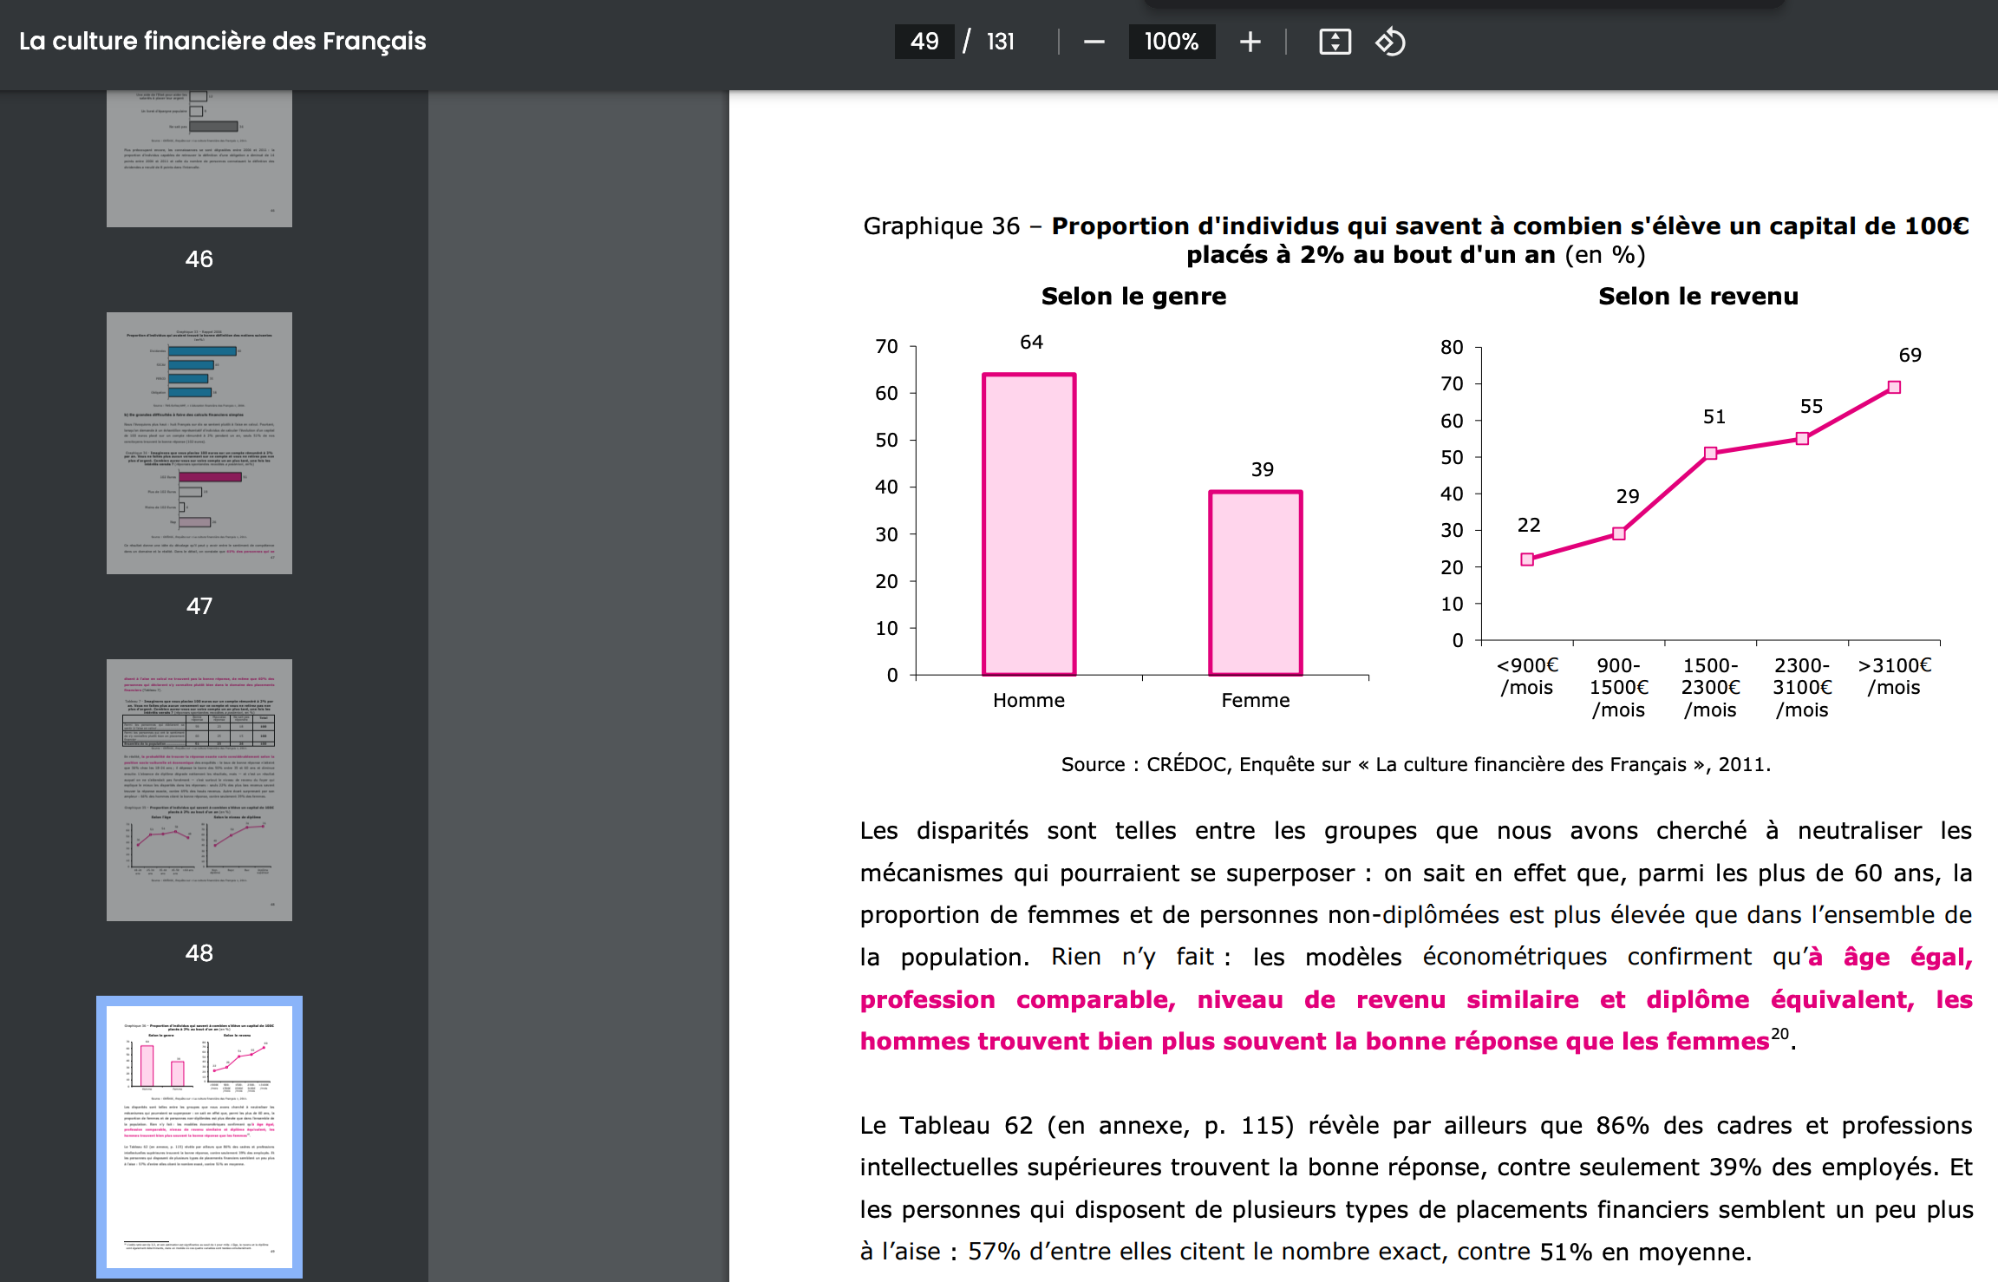Click the rotate page icon

click(x=1391, y=42)
